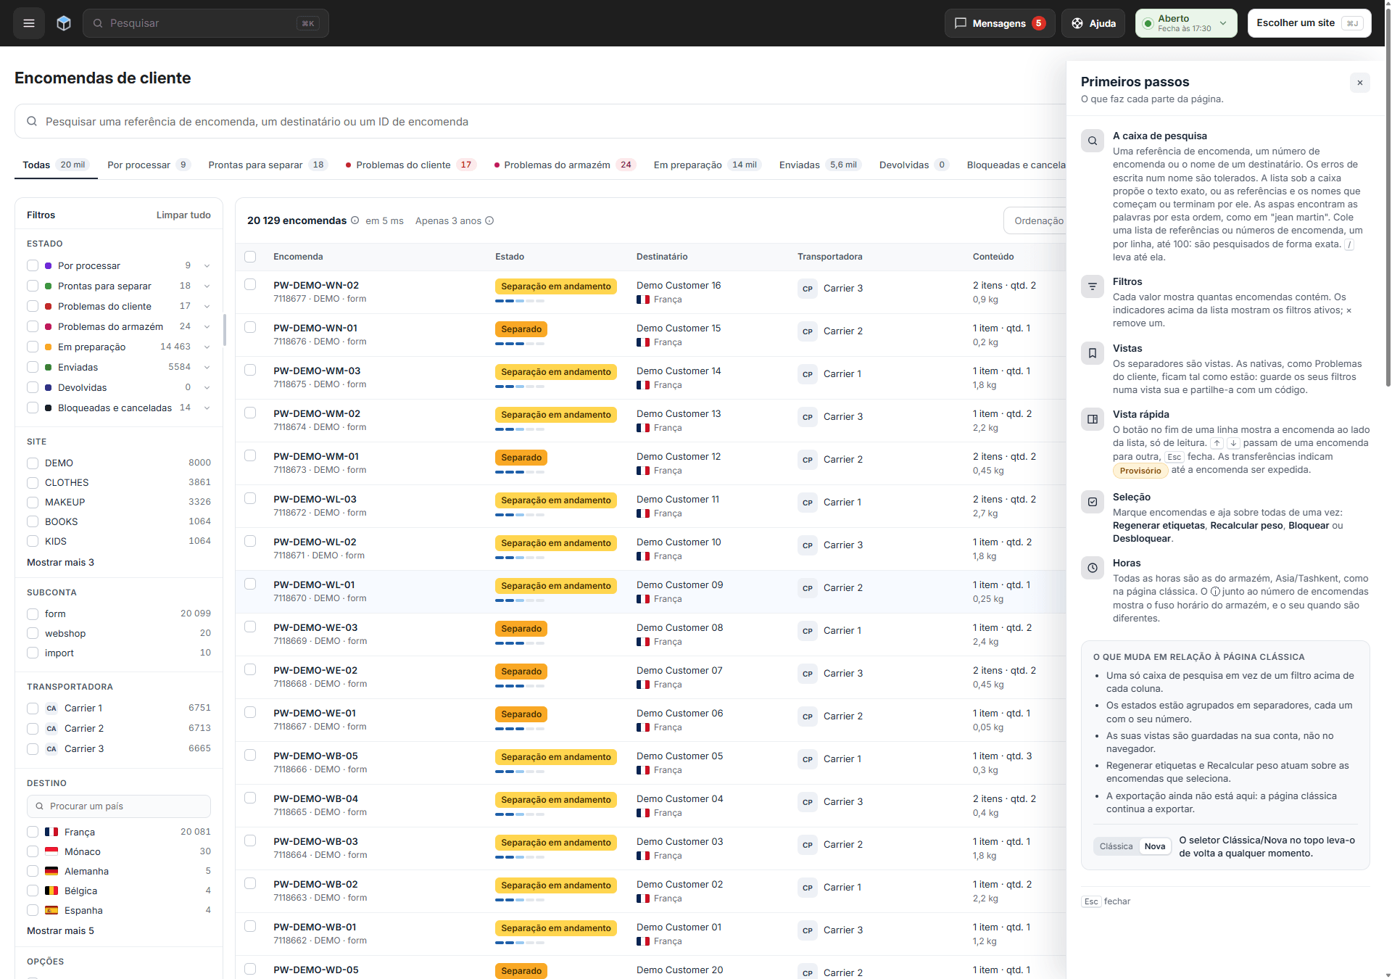Click the CP carrier icon for PW-DEMO-WN-02
This screenshot has height=979, width=1392.
coord(807,289)
